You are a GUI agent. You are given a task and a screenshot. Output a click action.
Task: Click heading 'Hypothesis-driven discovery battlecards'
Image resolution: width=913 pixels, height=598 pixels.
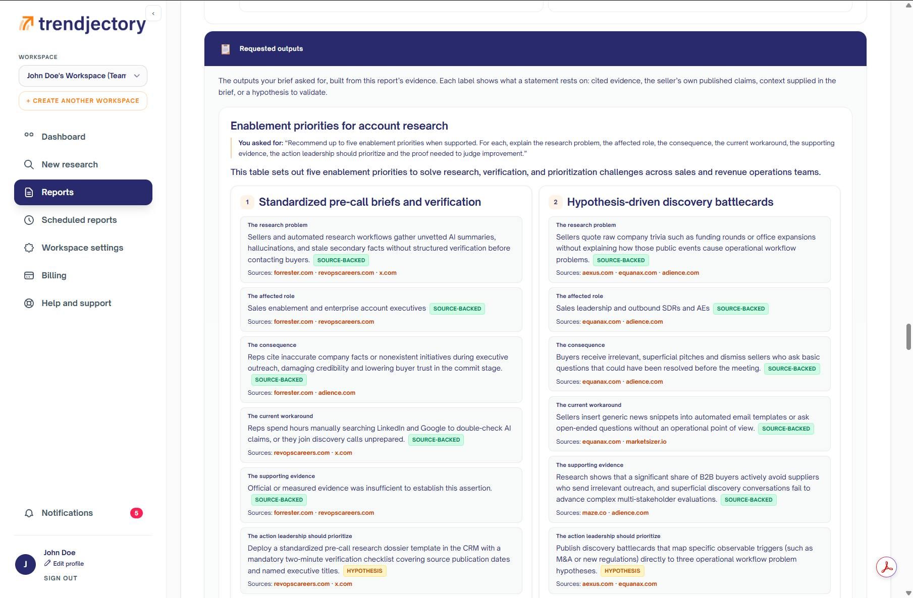point(670,202)
